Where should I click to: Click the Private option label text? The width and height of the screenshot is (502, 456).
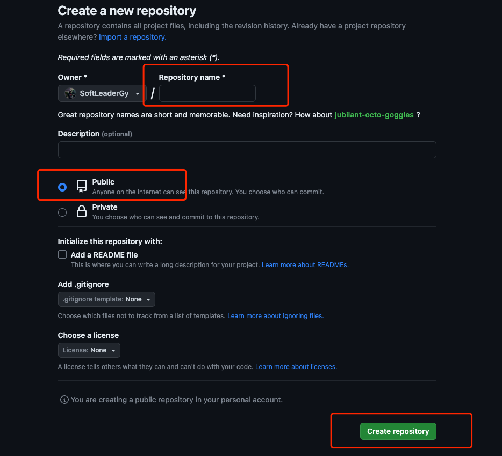pyautogui.click(x=105, y=207)
